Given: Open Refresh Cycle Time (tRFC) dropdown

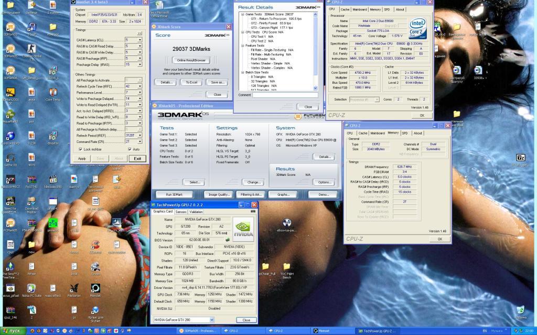Looking at the screenshot, I should pyautogui.click(x=139, y=86).
